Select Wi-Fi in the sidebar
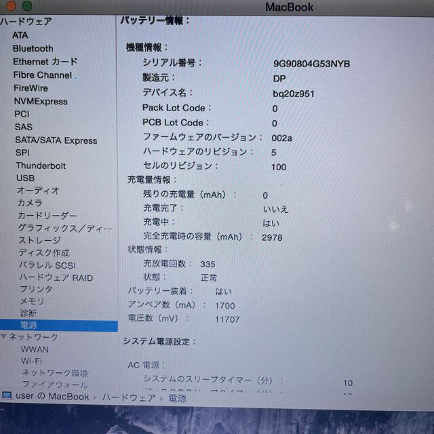 pos(32,361)
